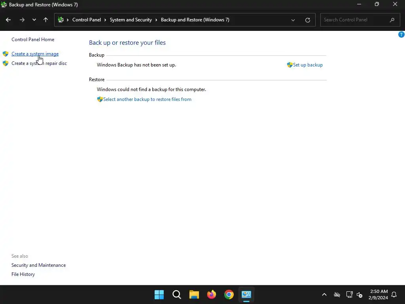The height and width of the screenshot is (304, 405).
Task: Open Security and Maintenance link
Action: [x=38, y=265]
